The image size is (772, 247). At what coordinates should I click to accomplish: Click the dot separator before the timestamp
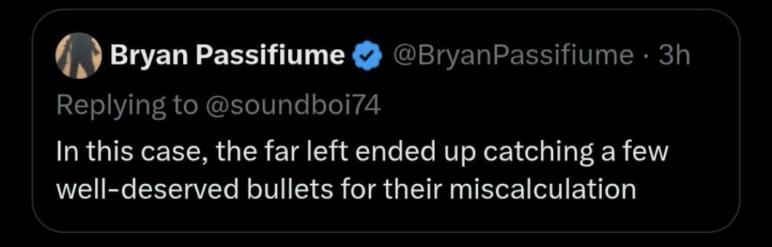(645, 57)
